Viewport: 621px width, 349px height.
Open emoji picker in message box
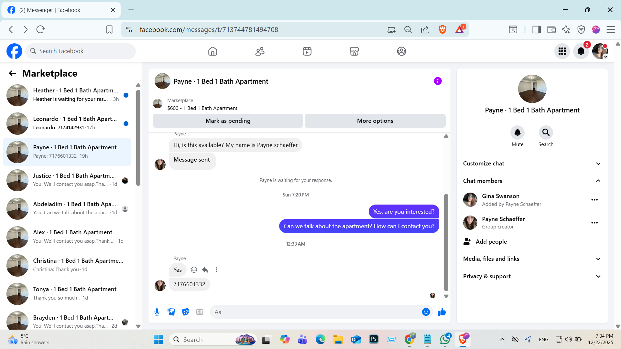426,312
